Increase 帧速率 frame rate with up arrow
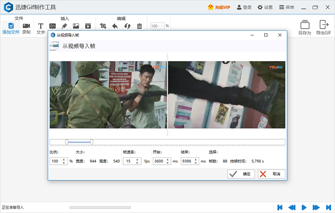 pos(138,159)
